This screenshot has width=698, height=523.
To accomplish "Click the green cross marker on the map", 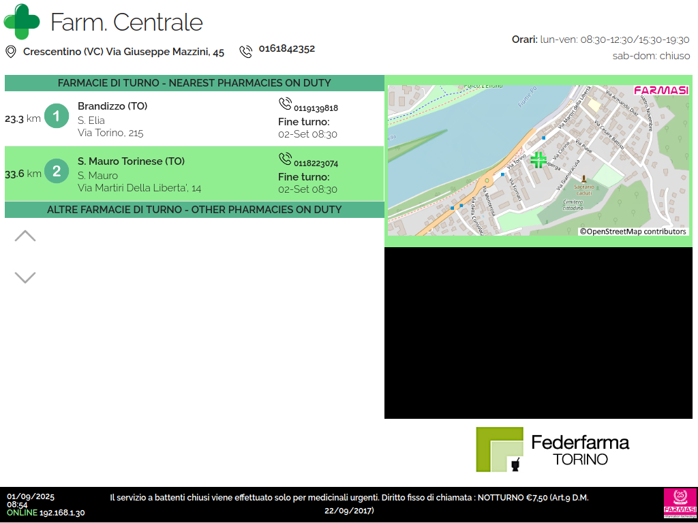I will 538,161.
